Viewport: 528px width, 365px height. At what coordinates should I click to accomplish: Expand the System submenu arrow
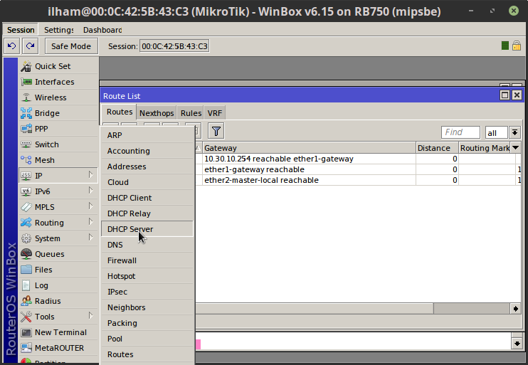click(90, 238)
